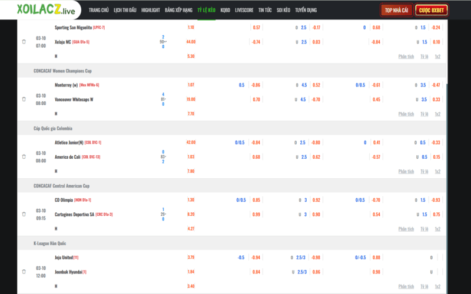Screen dimensions: 471x294
Task: Click the icon beside the Jeju United match
Action: [x=24, y=272]
